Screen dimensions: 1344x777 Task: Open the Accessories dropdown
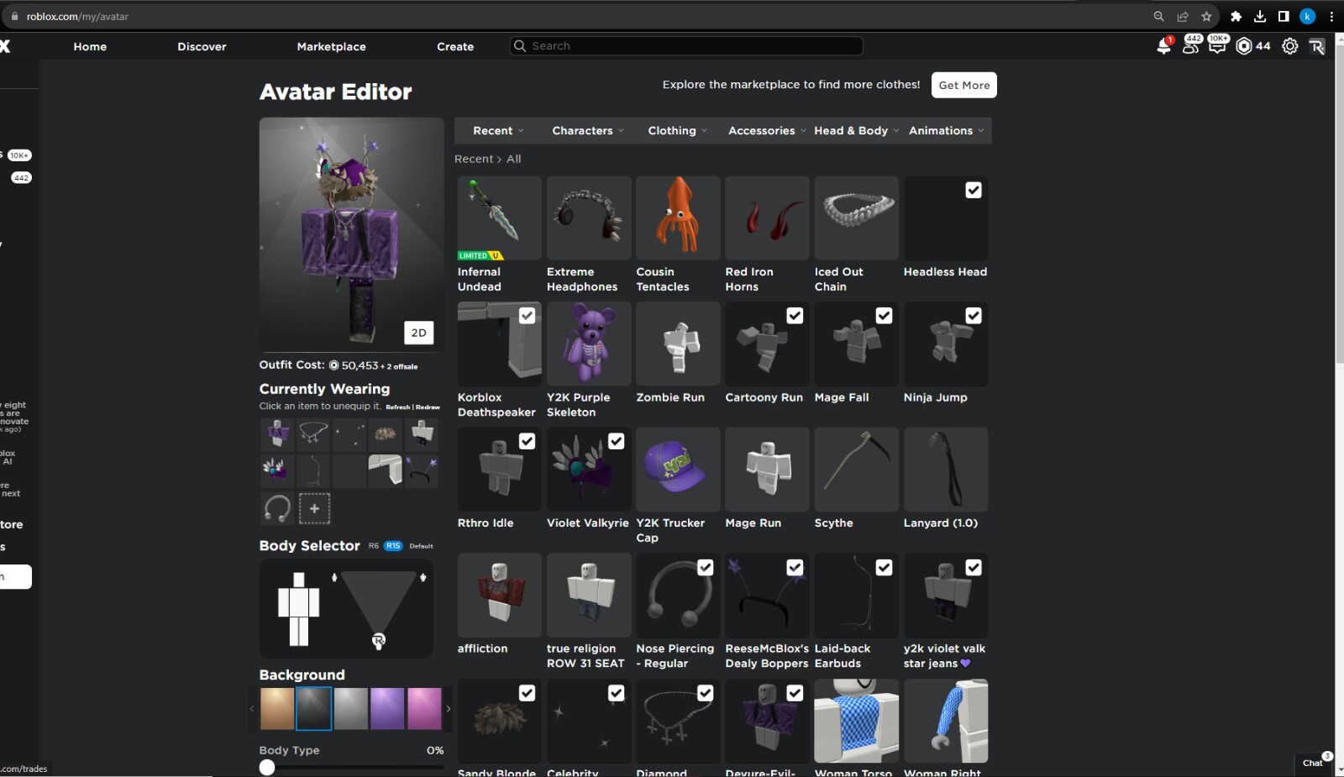tap(766, 130)
